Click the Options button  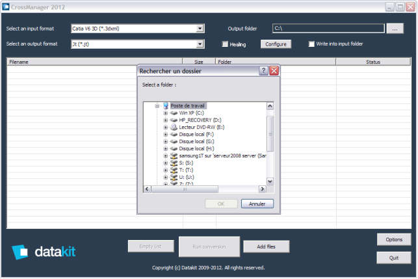394,239
